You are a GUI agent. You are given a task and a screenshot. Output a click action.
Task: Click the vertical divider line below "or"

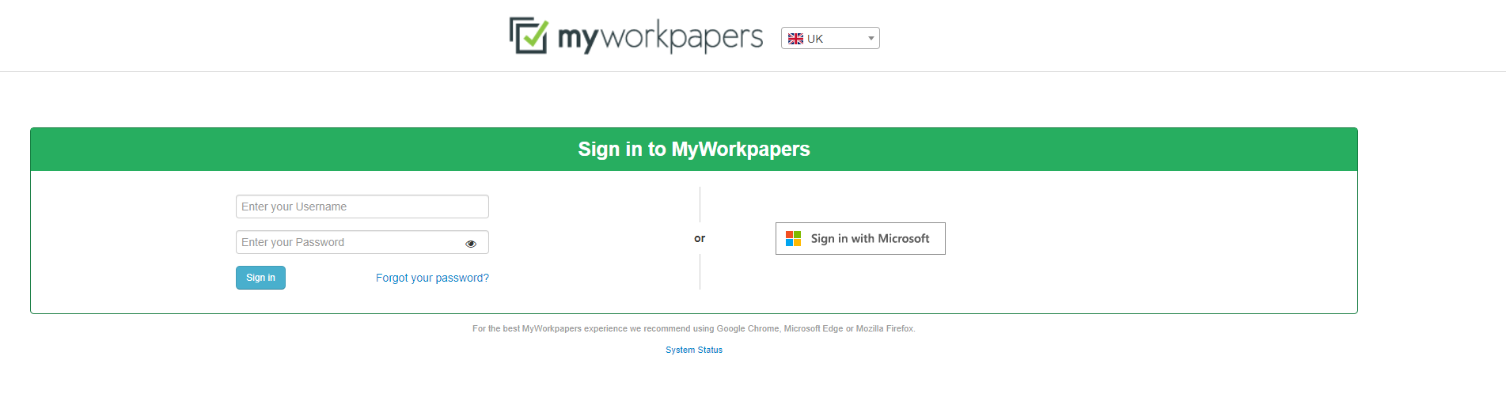pos(700,271)
